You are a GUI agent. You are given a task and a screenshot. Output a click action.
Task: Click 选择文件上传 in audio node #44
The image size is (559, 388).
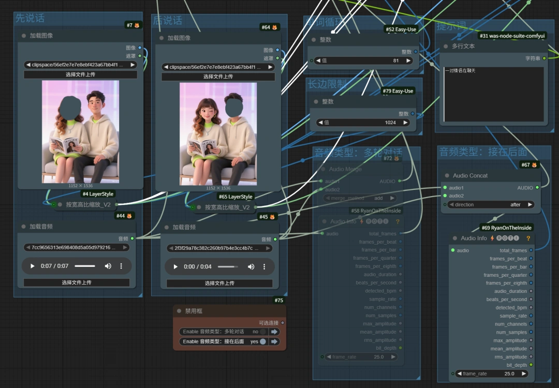click(77, 282)
